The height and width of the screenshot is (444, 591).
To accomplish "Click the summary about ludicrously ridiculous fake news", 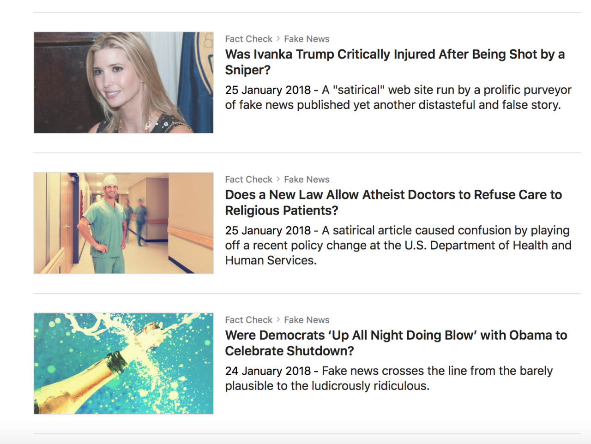I will click(388, 378).
